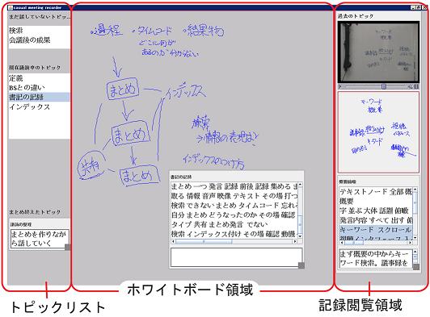Click the rightmost icon in the video control bar
The height and width of the screenshot is (317, 430).
[x=416, y=86]
